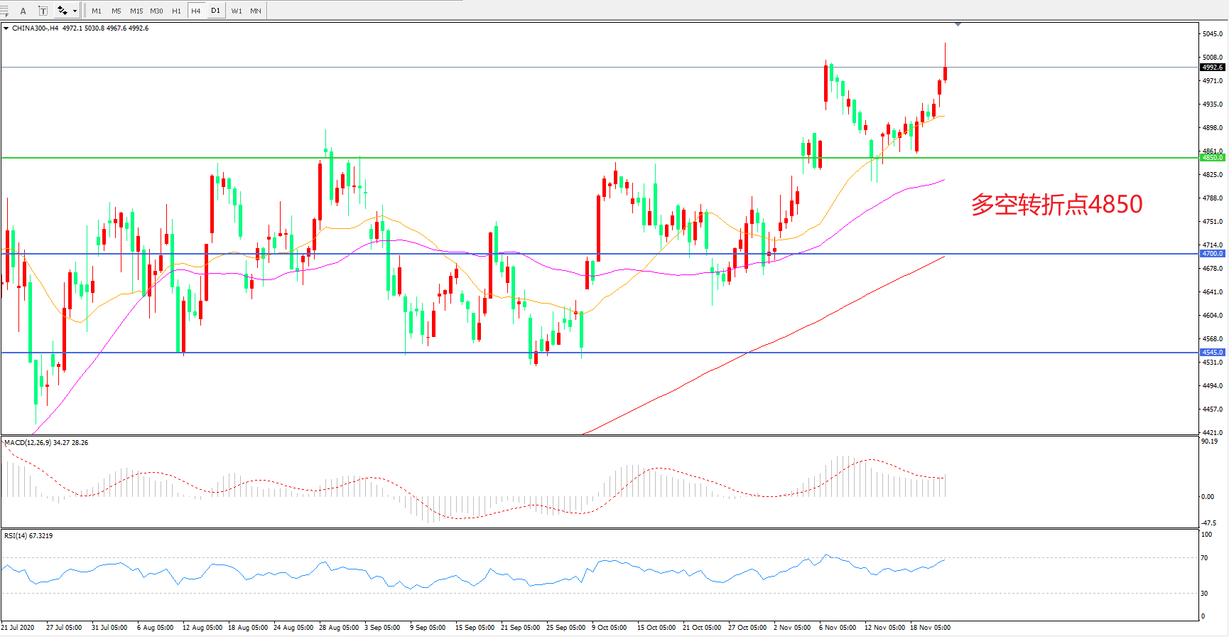Select the M15 timeframe

pos(136,11)
